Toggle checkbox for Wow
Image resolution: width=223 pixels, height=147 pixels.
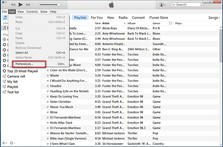coord(48,112)
